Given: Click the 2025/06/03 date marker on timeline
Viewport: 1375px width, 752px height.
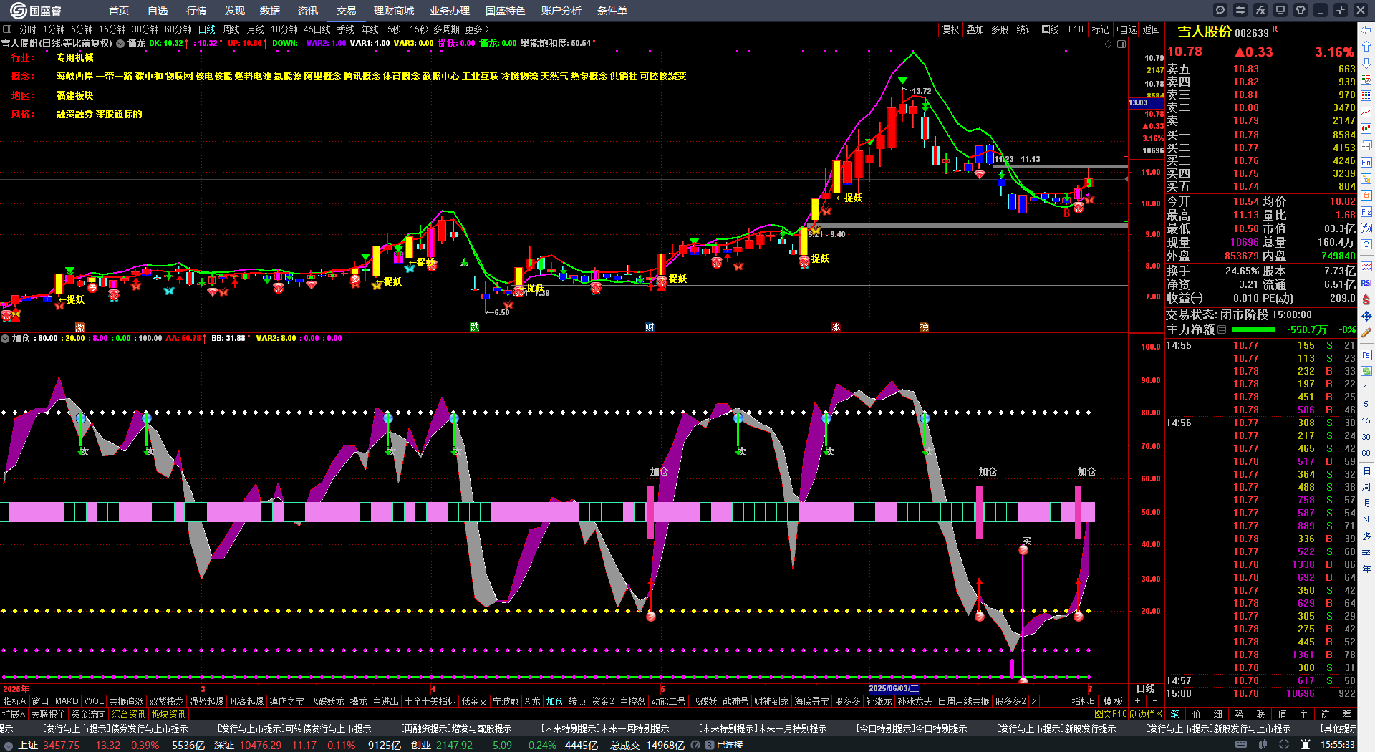Looking at the screenshot, I should pyautogui.click(x=894, y=689).
